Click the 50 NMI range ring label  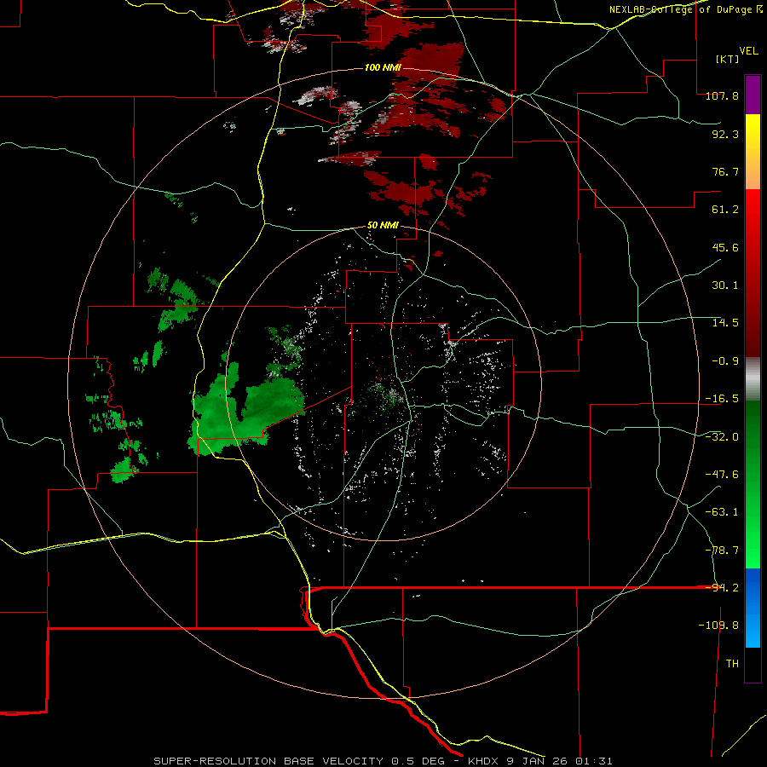coord(383,226)
